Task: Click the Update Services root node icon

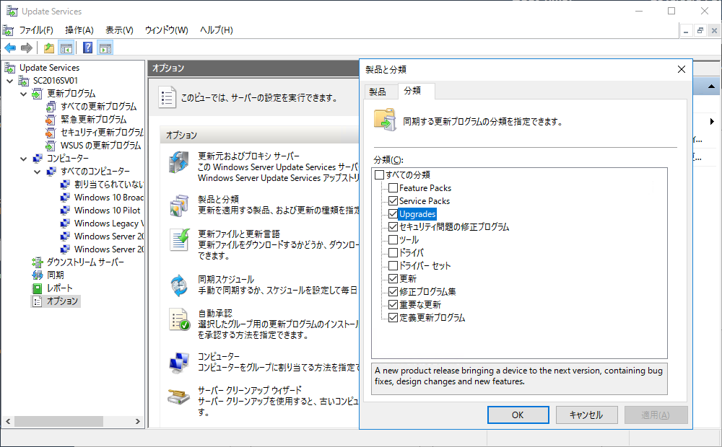Action: [10, 68]
